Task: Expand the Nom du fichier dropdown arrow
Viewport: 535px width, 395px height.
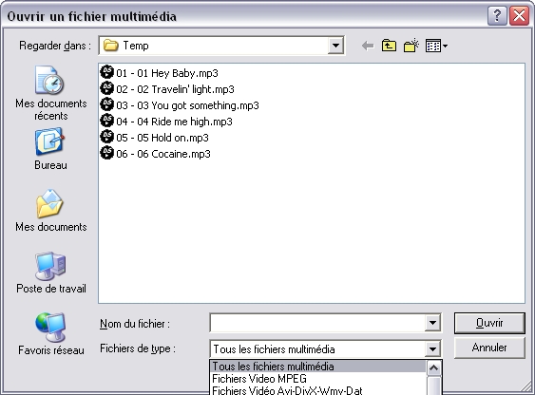Action: point(432,323)
